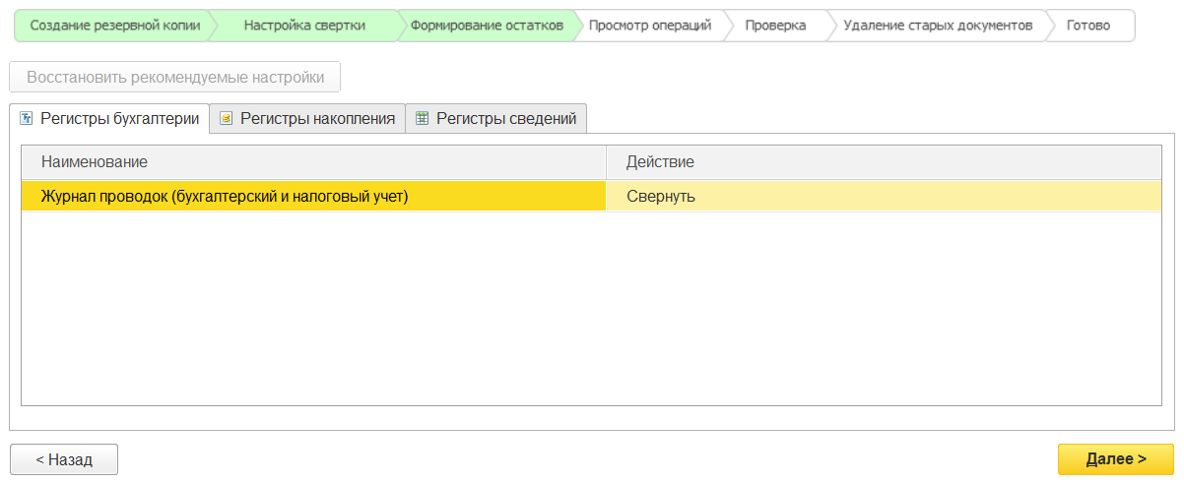Select the Создание резервной копии step

[108, 26]
